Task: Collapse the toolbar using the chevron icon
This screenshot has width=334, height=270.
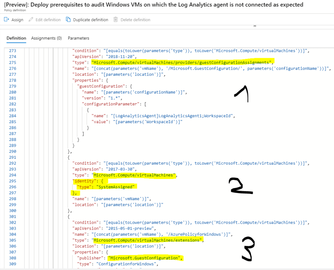Action: [x=255, y=25]
